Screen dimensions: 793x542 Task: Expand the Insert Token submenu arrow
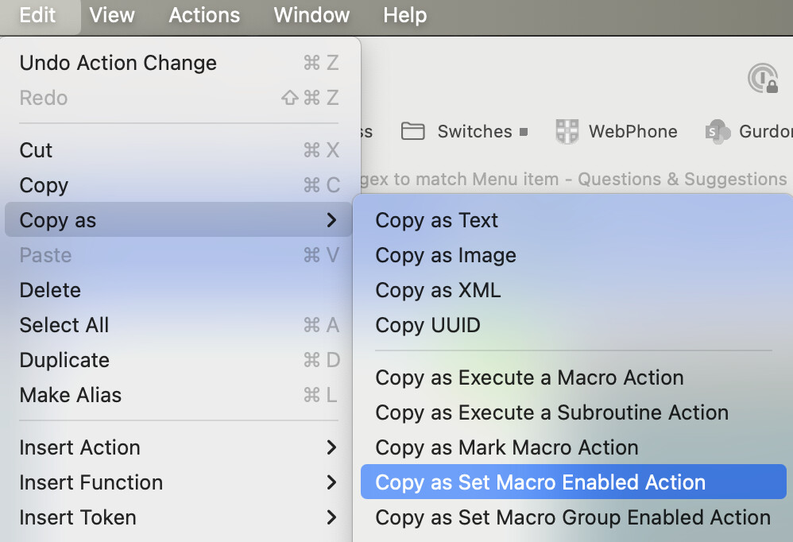331,517
